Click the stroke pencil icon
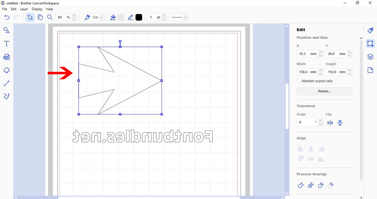 click(x=131, y=17)
